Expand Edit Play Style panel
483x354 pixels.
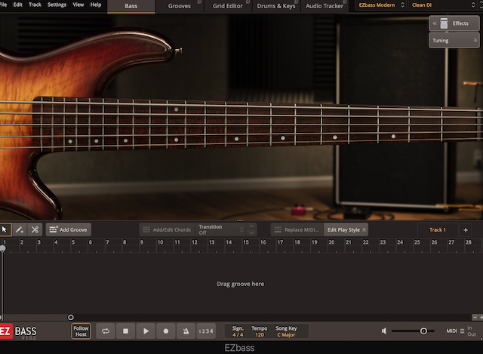(346, 230)
